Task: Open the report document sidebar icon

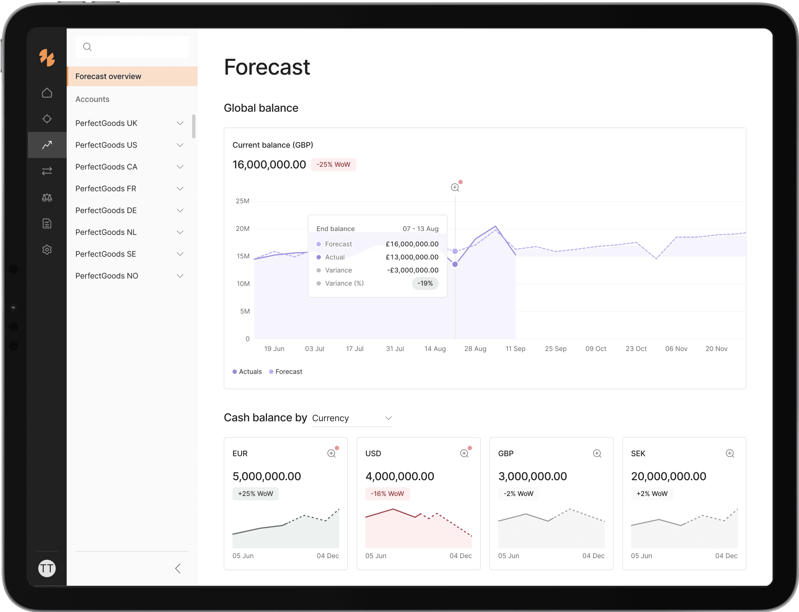Action: click(x=47, y=223)
